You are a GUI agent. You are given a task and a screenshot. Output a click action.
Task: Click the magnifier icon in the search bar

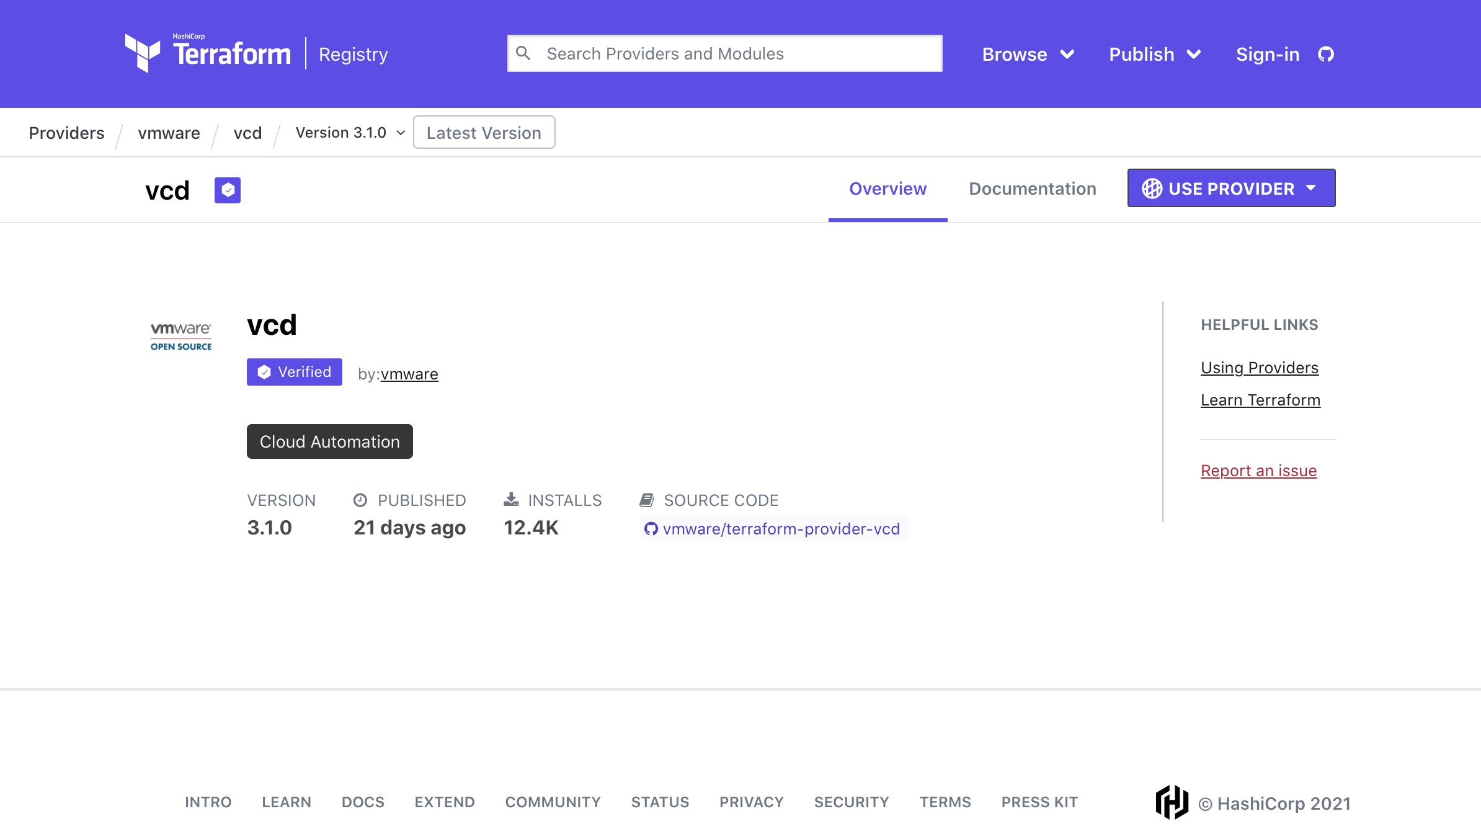pos(524,53)
